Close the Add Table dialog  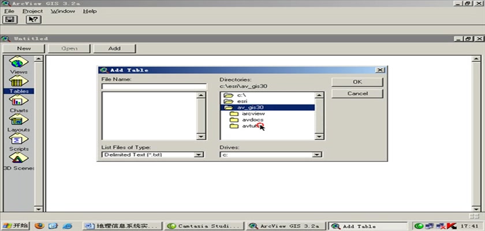coord(380,70)
